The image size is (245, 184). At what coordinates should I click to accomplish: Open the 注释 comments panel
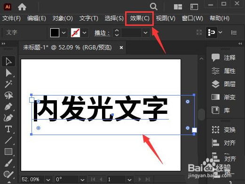[x=224, y=58]
